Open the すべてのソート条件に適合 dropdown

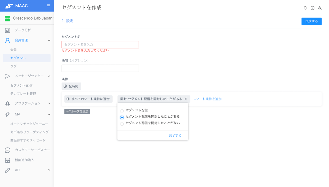[88, 99]
